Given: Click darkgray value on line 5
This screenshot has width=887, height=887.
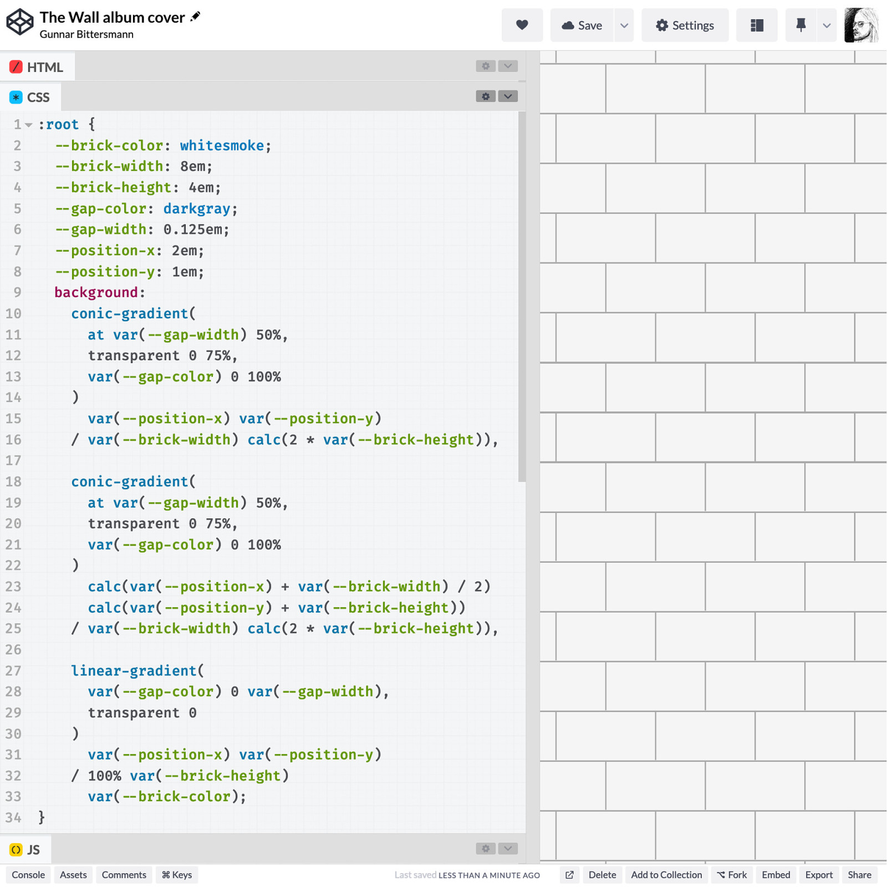Looking at the screenshot, I should [x=197, y=209].
